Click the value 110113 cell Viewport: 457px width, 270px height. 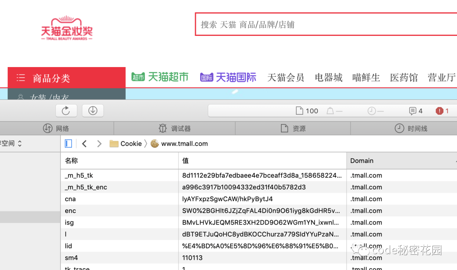[193, 258]
